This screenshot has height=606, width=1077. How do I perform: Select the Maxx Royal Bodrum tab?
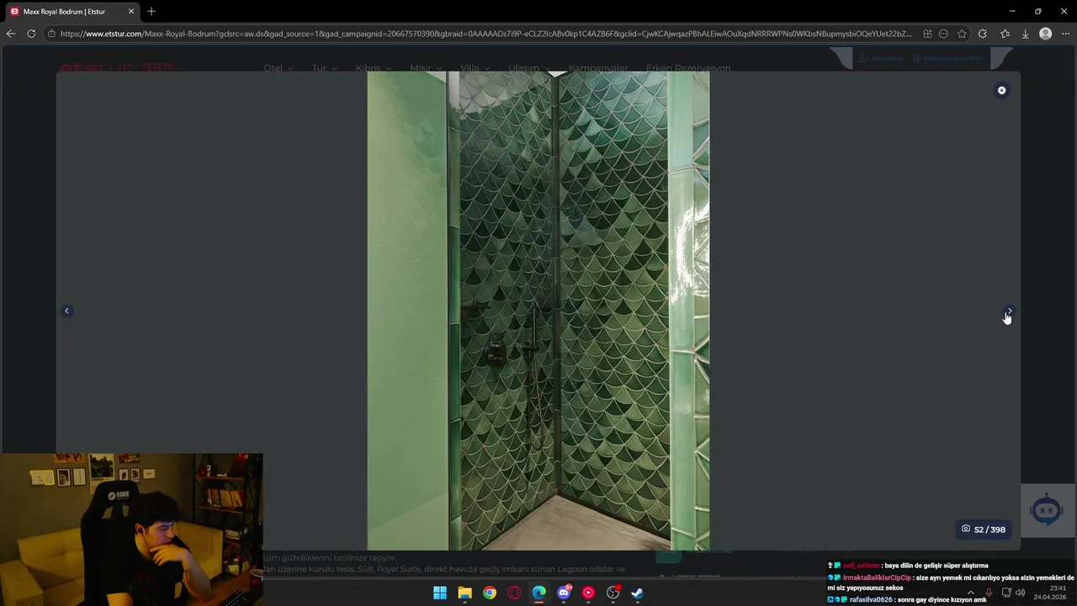72,11
